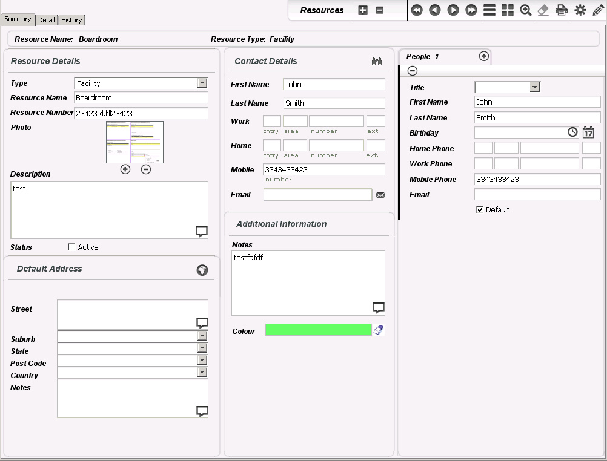Click the printer icon
Image resolution: width=607 pixels, height=461 pixels.
562,10
